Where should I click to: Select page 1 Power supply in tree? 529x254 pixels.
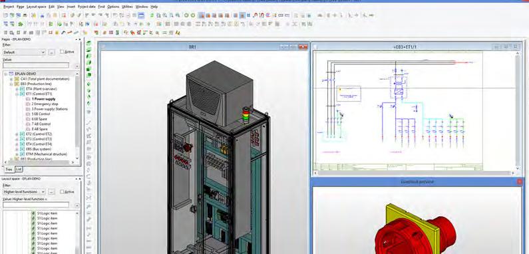pos(43,99)
